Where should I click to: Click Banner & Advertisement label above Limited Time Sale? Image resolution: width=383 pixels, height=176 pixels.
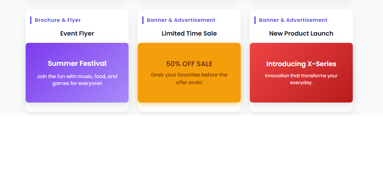(181, 20)
